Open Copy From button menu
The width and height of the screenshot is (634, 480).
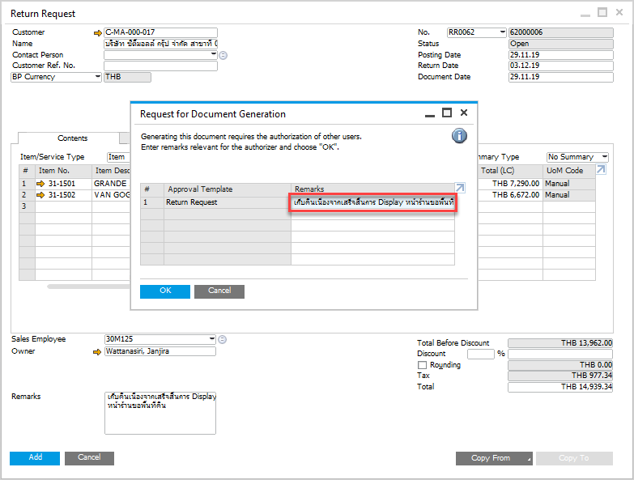494,458
